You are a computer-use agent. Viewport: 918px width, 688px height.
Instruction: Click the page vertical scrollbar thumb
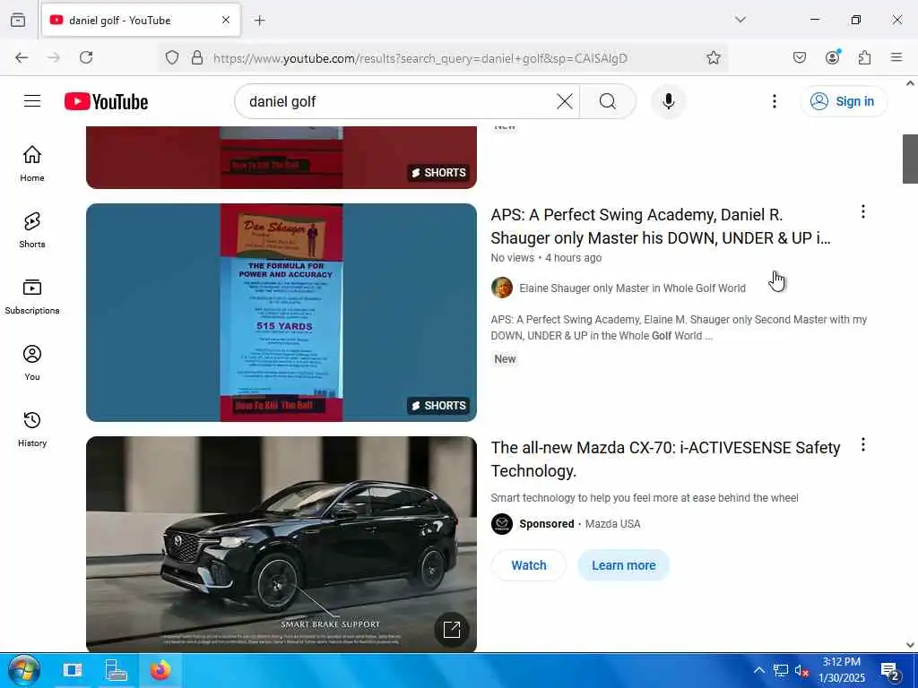(910, 159)
